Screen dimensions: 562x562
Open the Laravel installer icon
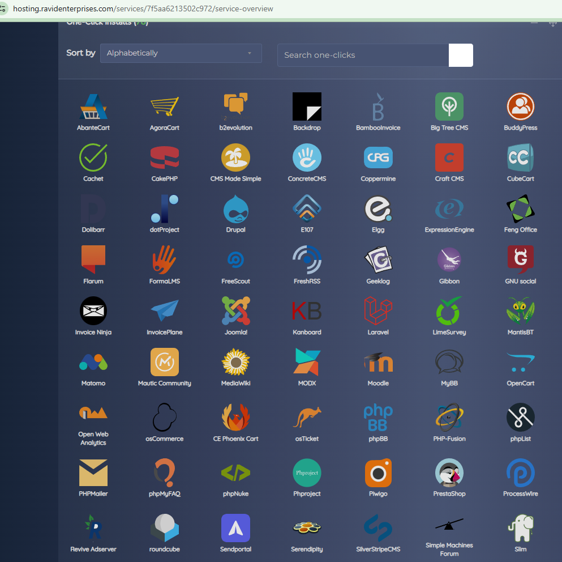378,311
